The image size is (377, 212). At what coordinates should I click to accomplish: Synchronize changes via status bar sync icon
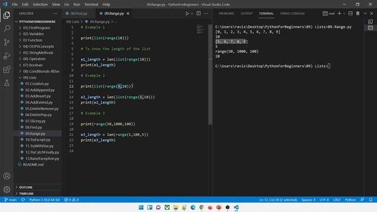tap(23, 200)
